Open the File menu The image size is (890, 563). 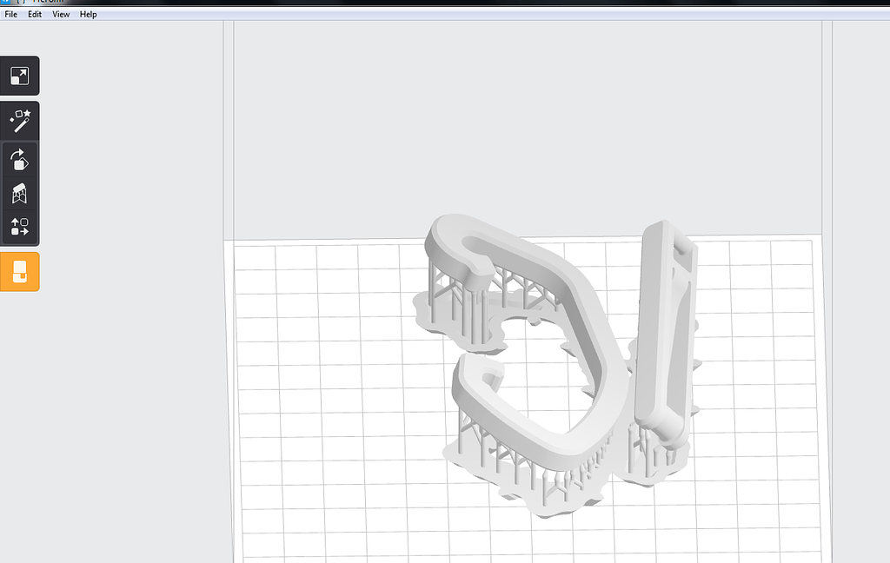point(10,14)
